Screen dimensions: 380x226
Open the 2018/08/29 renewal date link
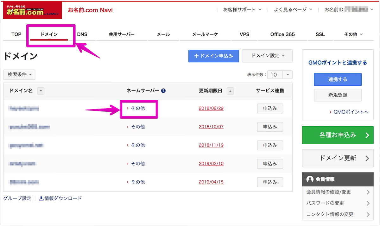click(x=211, y=108)
